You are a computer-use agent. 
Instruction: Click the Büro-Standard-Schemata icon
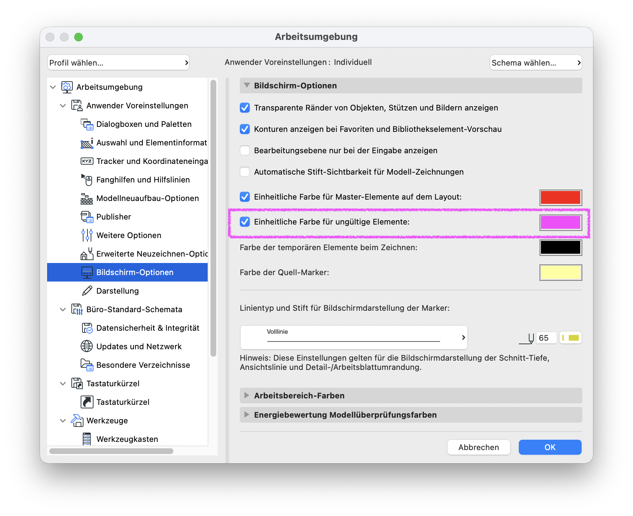tap(77, 309)
